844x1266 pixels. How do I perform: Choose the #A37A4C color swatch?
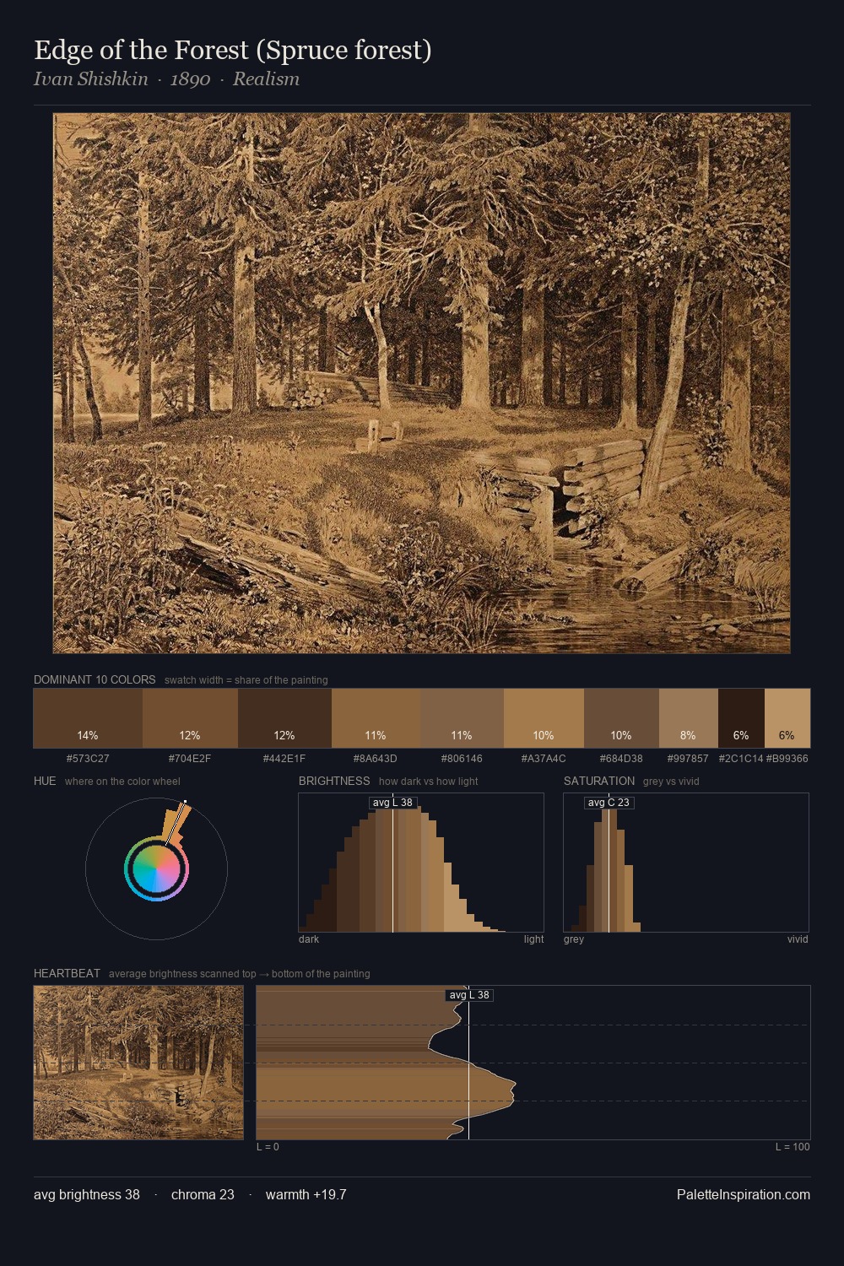(544, 718)
